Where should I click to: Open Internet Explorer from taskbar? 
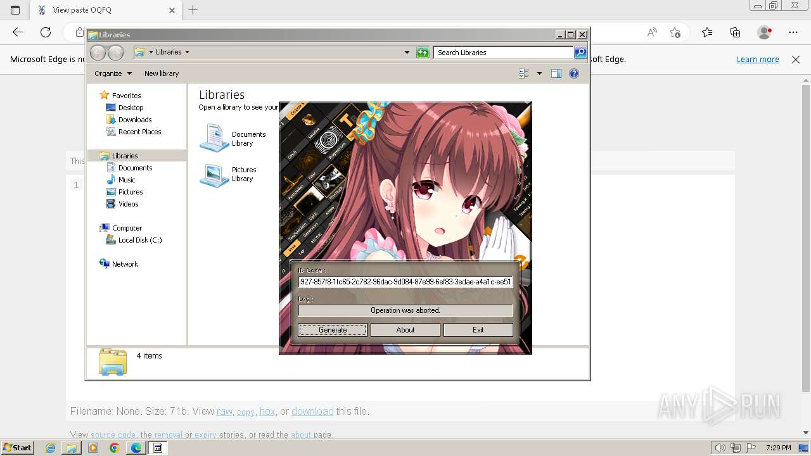pos(51,448)
